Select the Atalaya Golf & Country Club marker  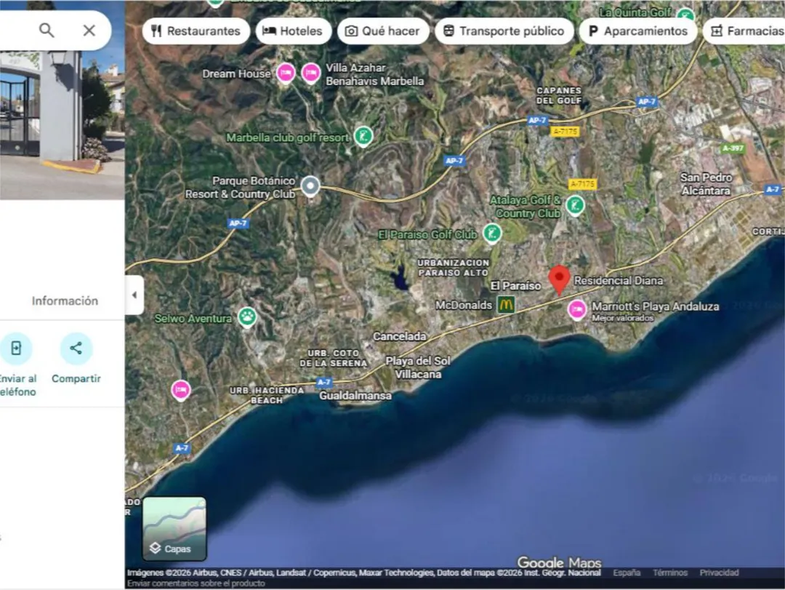click(575, 206)
